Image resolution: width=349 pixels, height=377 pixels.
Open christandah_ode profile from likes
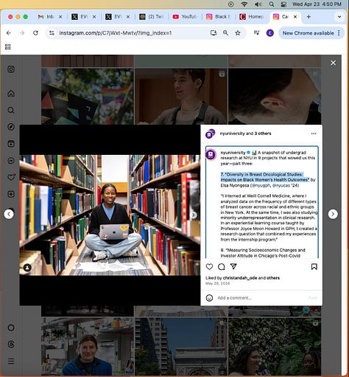point(240,278)
